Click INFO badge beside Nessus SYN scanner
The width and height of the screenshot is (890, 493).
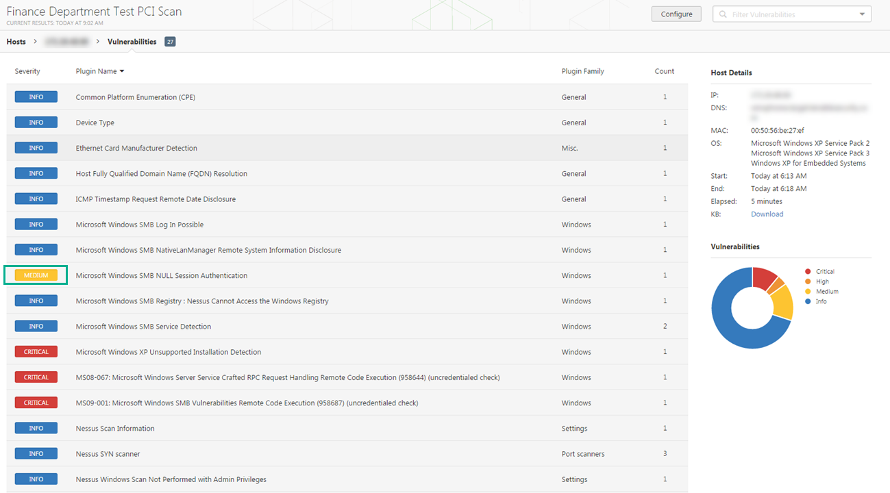tap(36, 454)
